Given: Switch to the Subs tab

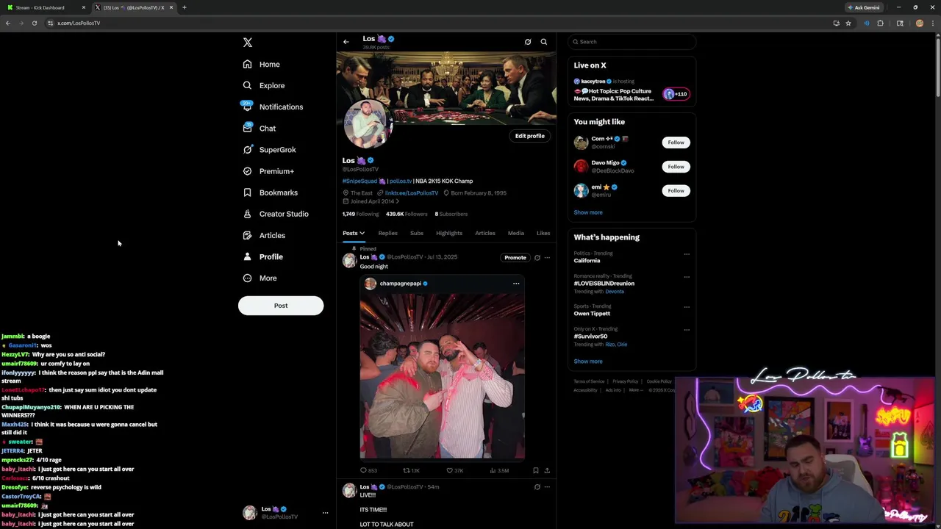Looking at the screenshot, I should [417, 234].
